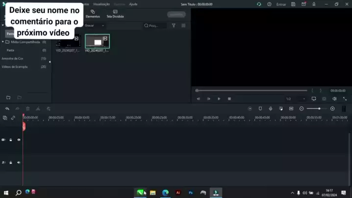The image size is (352, 198).
Task: Click the download icon in title bar
Action: tap(314, 4)
